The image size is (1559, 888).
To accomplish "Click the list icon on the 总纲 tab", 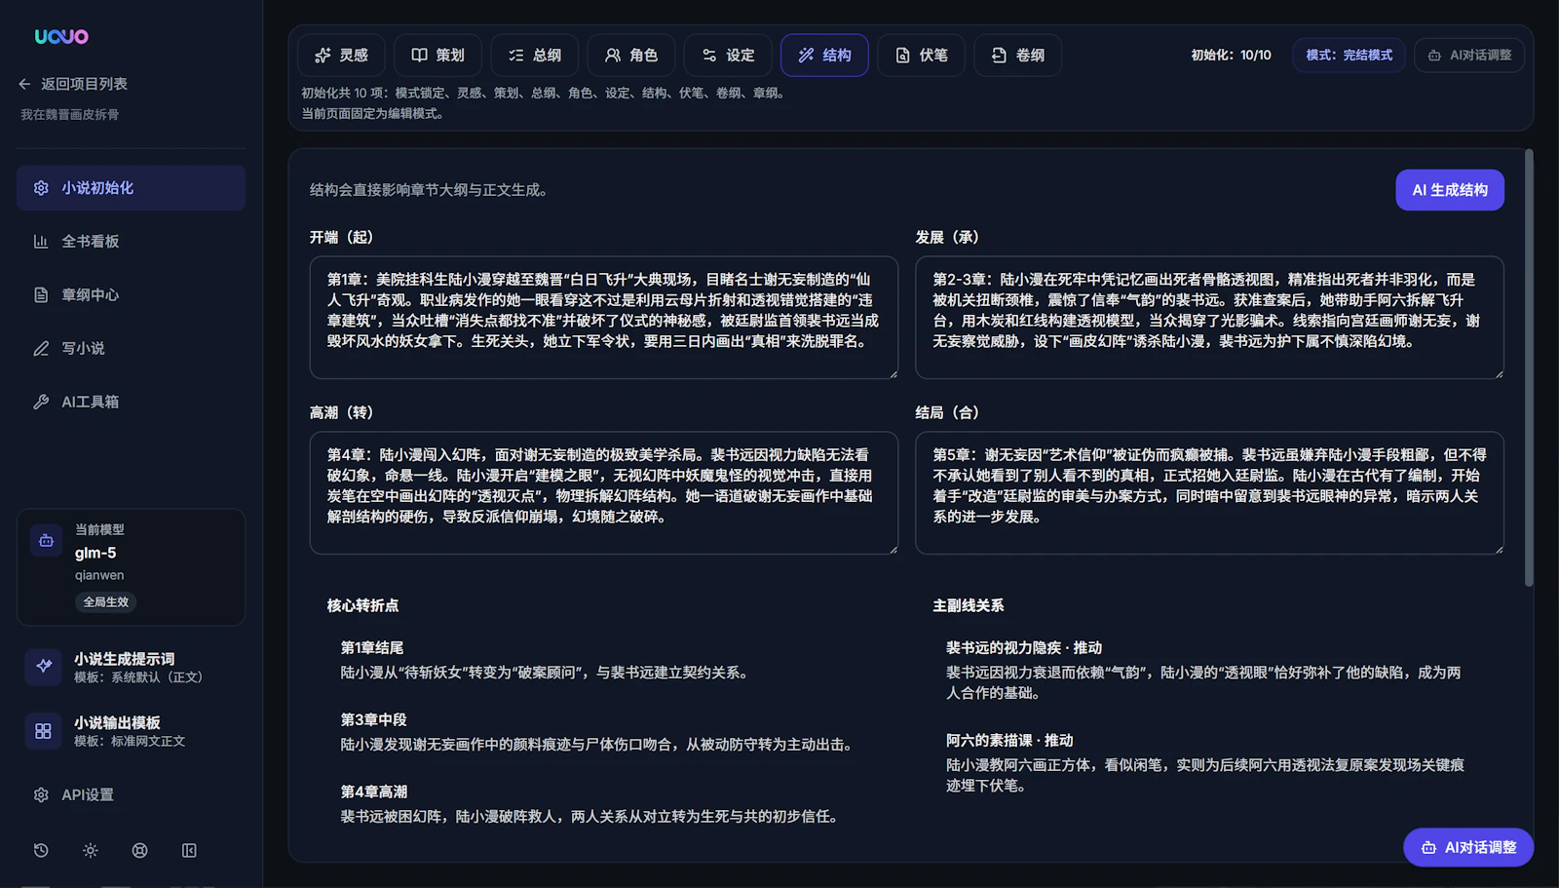I will tap(516, 56).
